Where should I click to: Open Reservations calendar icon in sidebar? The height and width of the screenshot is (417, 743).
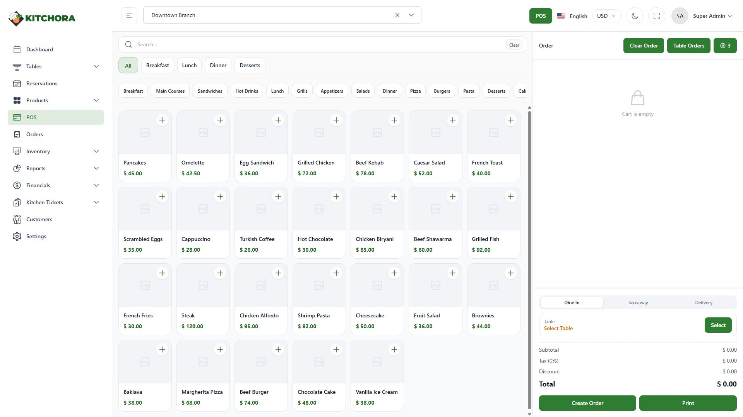[x=17, y=83]
